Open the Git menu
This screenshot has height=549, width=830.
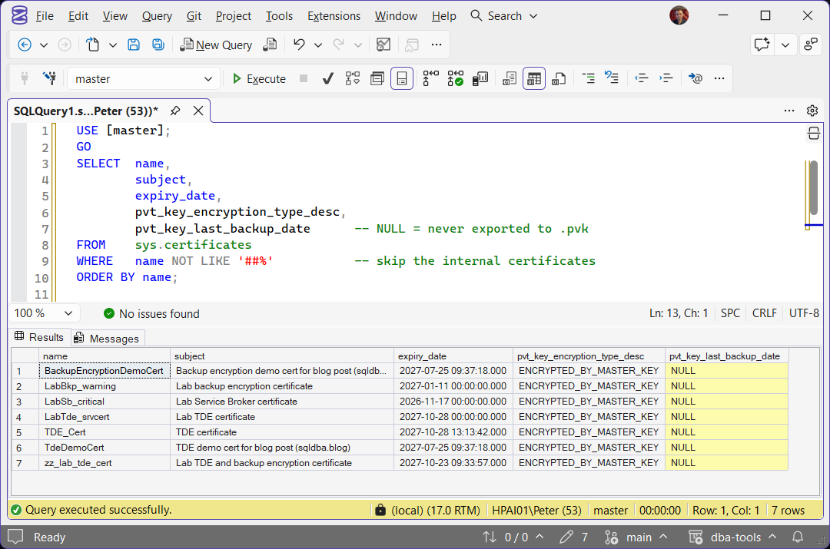point(194,16)
